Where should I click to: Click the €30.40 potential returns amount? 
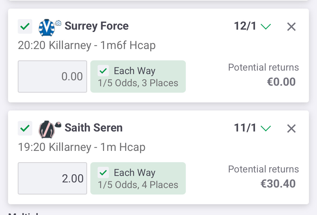[278, 184]
